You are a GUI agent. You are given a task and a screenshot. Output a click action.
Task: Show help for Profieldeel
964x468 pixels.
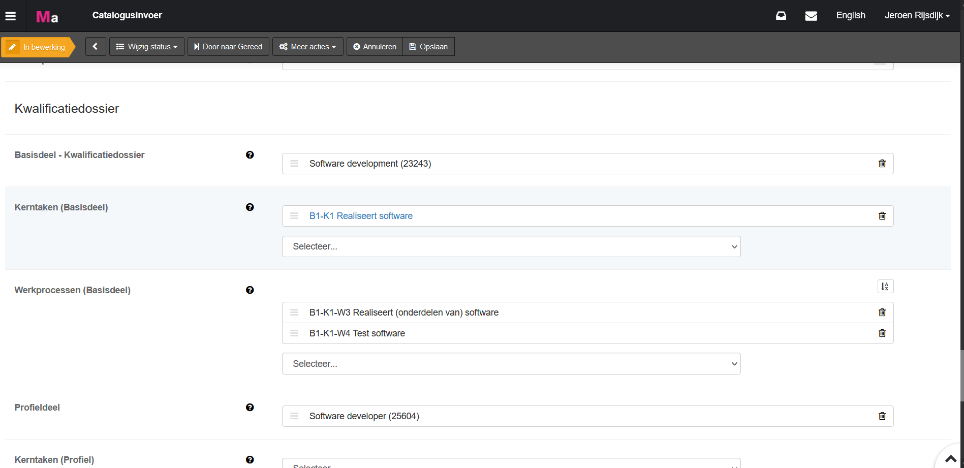[250, 408]
